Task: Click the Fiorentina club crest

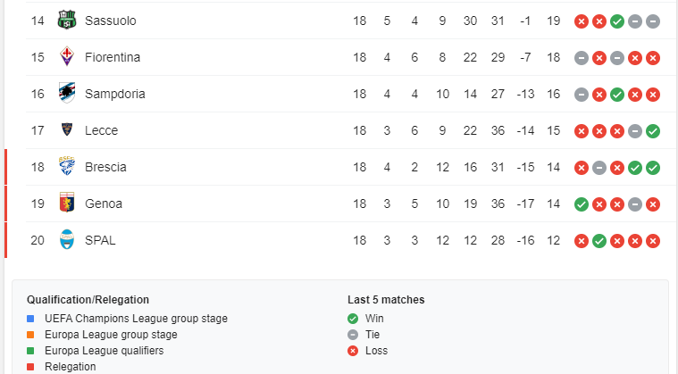Action: click(x=67, y=57)
